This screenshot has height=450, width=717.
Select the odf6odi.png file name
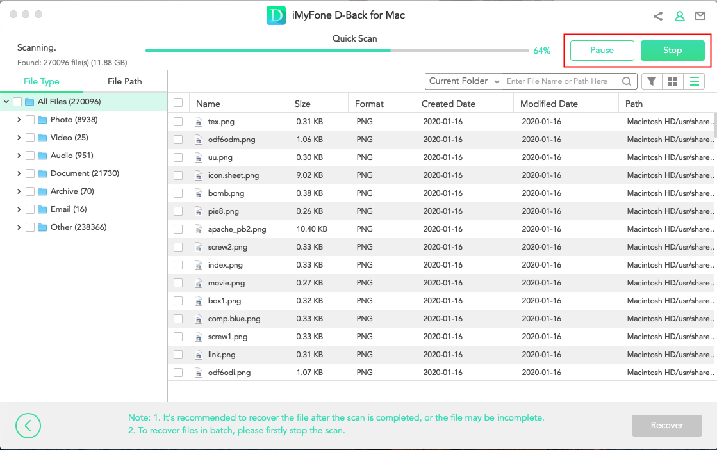(229, 373)
